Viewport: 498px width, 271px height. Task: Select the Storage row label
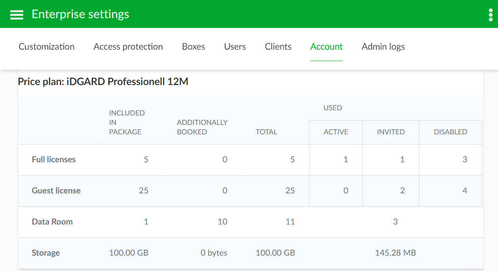(x=46, y=253)
